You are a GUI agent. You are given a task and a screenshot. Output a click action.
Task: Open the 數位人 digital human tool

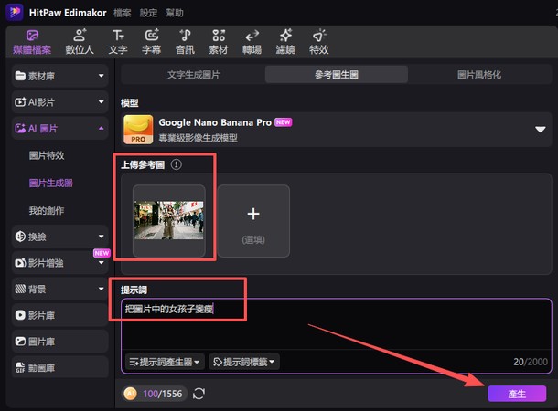pos(80,42)
